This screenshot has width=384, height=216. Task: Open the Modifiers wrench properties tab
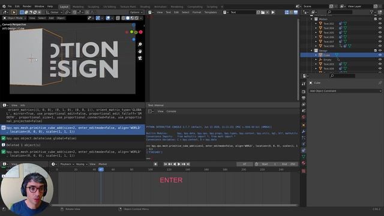pos(304,131)
